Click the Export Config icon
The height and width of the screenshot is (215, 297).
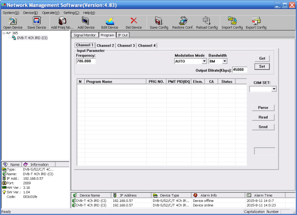tap(256, 21)
